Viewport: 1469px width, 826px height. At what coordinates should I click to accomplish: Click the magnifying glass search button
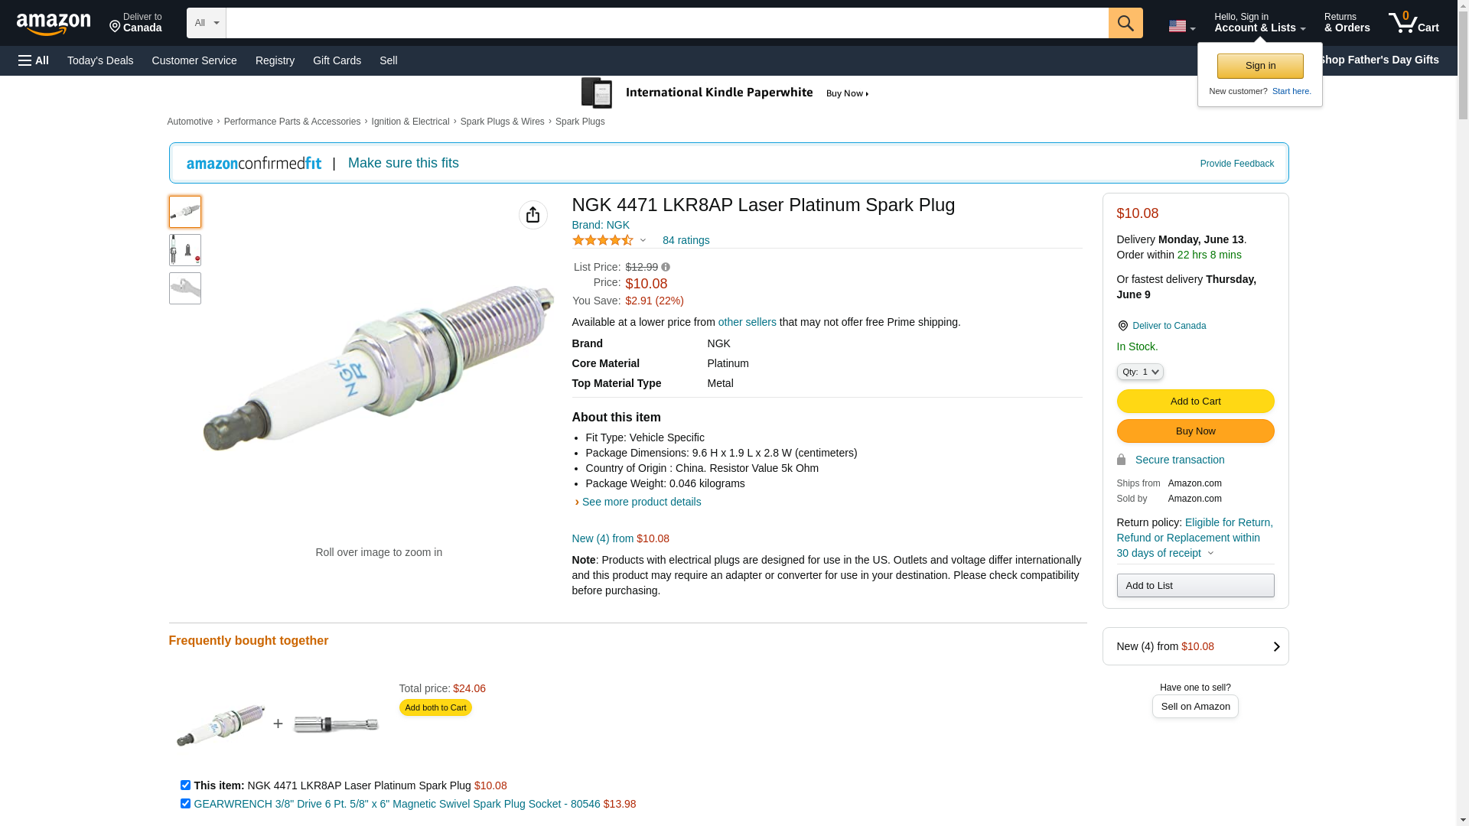pos(1125,23)
